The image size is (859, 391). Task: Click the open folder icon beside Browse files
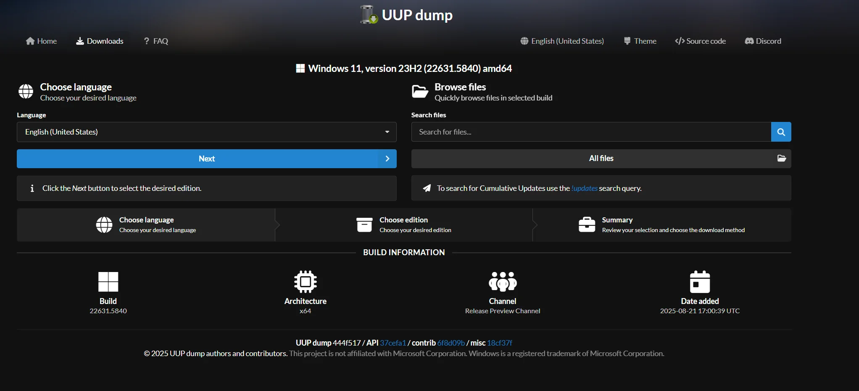tap(420, 91)
